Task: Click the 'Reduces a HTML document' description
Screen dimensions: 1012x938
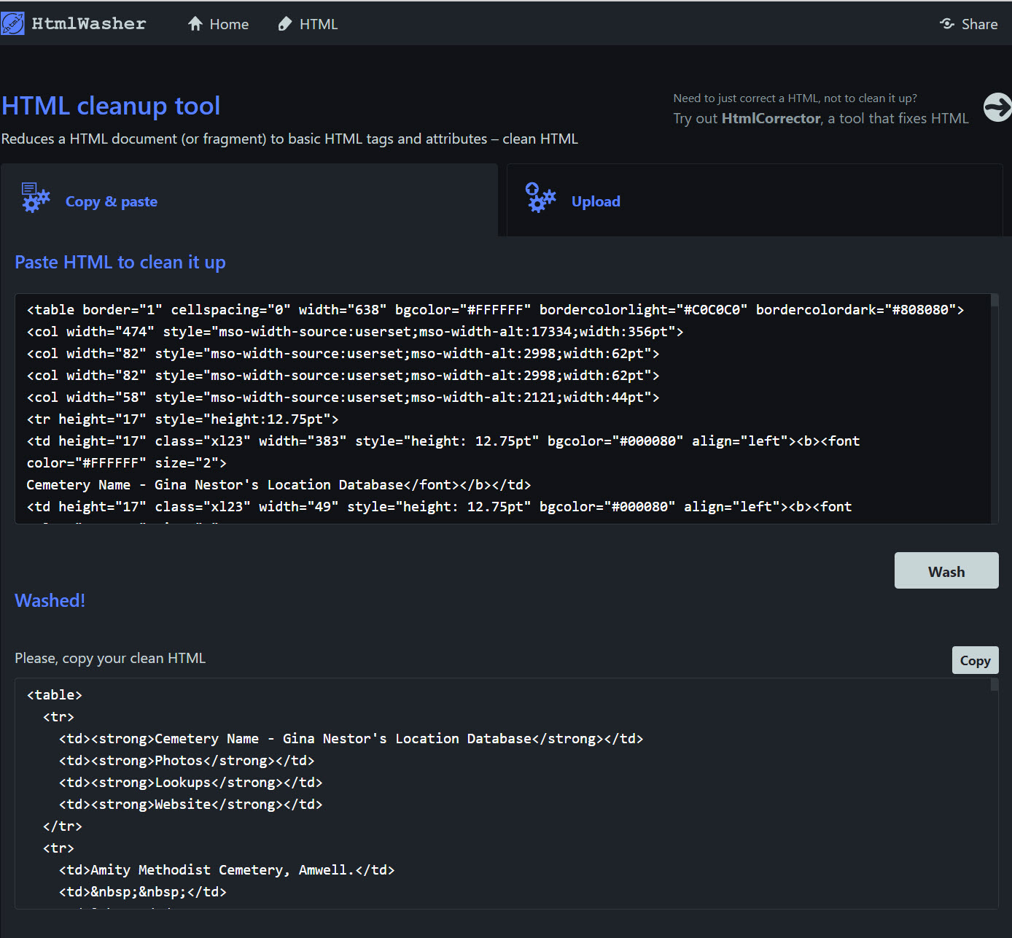Action: point(289,139)
